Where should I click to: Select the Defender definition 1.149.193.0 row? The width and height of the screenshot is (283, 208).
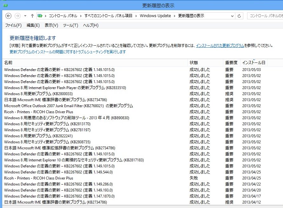[135, 190]
